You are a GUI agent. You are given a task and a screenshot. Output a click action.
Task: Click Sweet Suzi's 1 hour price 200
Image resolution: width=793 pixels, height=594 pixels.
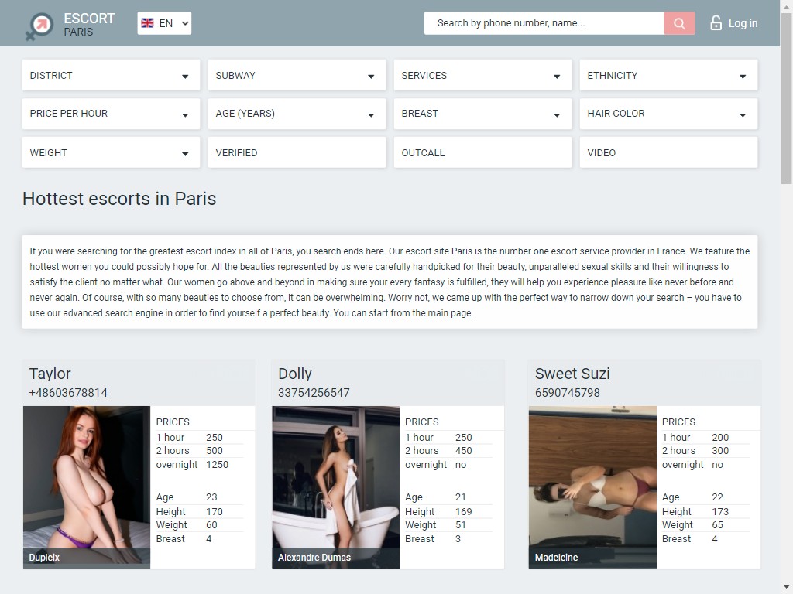pos(720,438)
